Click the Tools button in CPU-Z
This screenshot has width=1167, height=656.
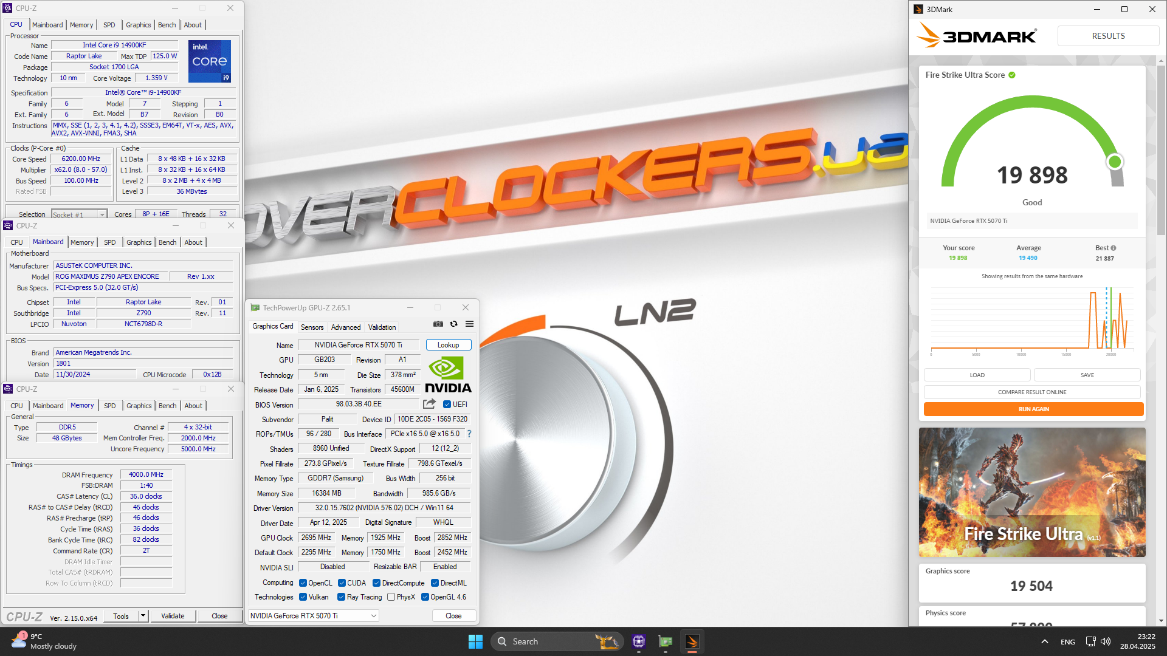tap(121, 616)
